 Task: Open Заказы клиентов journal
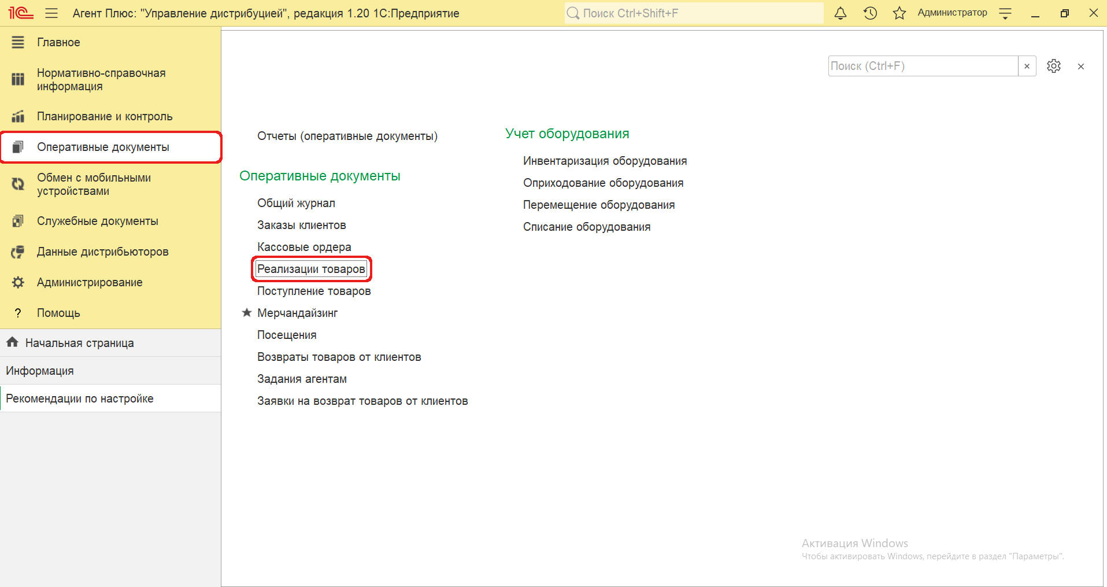click(x=301, y=225)
